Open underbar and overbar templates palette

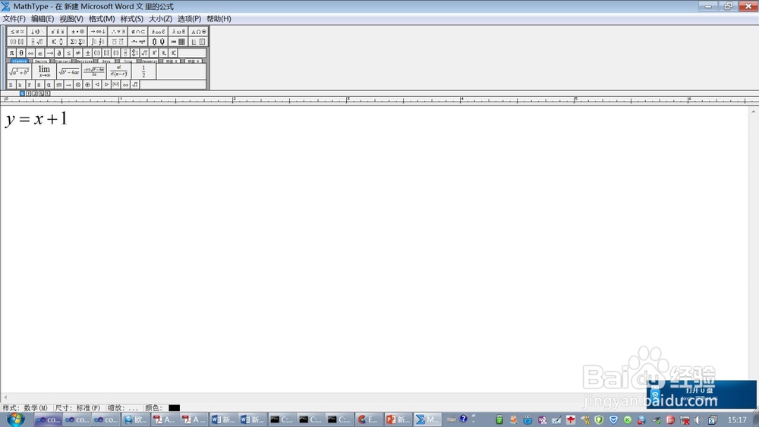(x=118, y=42)
